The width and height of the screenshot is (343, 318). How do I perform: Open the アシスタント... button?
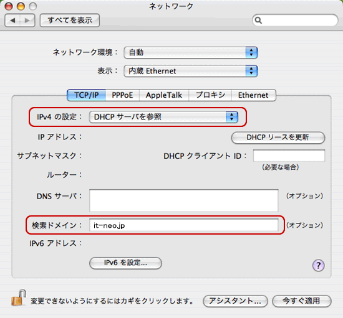click(x=235, y=301)
